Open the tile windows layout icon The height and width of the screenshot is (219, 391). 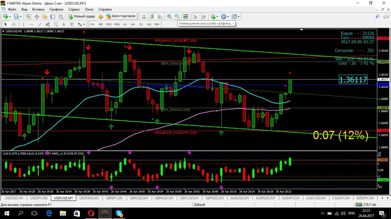[x=185, y=16]
